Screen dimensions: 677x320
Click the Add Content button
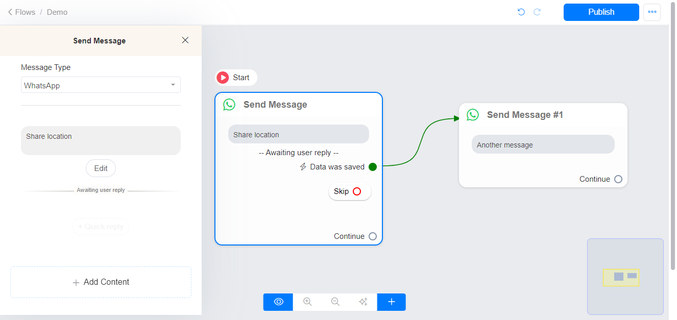[x=101, y=282]
